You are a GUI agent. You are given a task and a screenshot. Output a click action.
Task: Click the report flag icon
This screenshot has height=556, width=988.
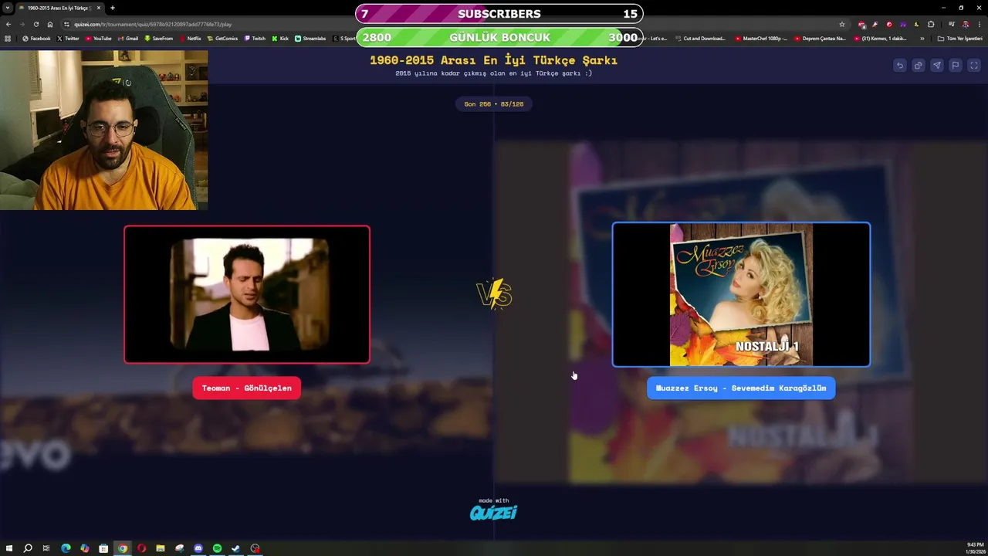point(955,66)
